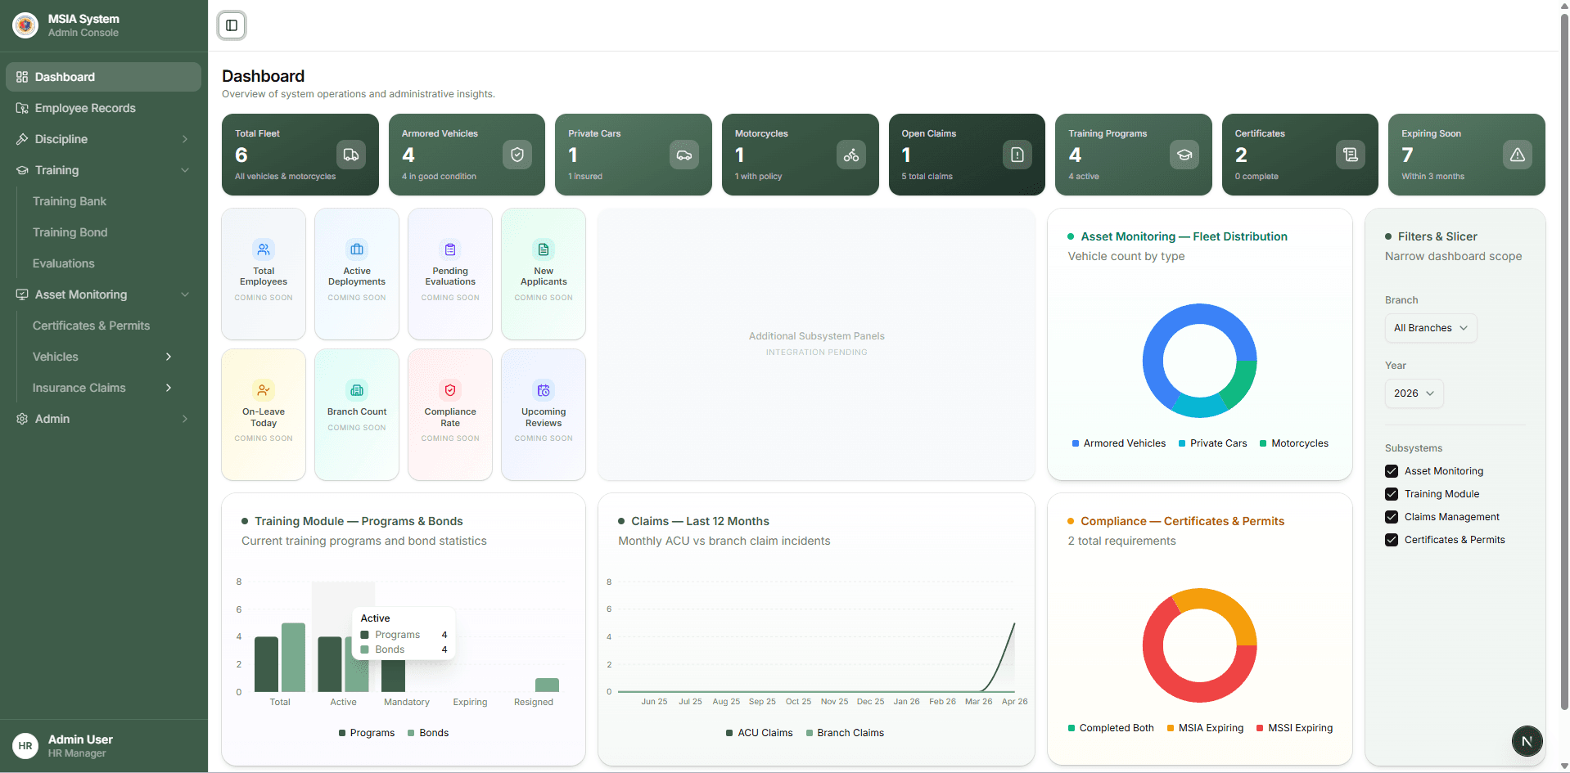
Task: Collapse the Asset Monitoring sidebar section
Action: [x=103, y=294]
